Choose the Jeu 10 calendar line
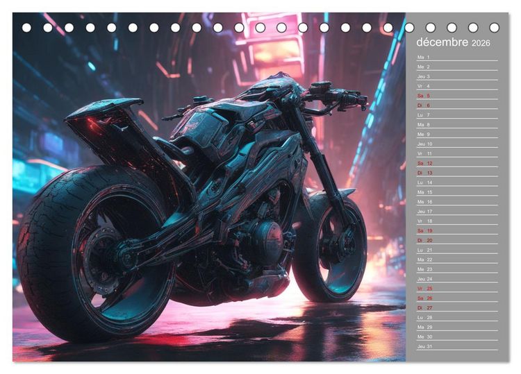Screen dimensions: 521x374 (x=457, y=144)
